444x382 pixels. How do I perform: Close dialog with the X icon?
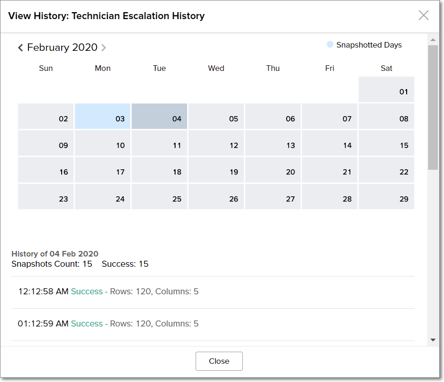[x=423, y=15]
